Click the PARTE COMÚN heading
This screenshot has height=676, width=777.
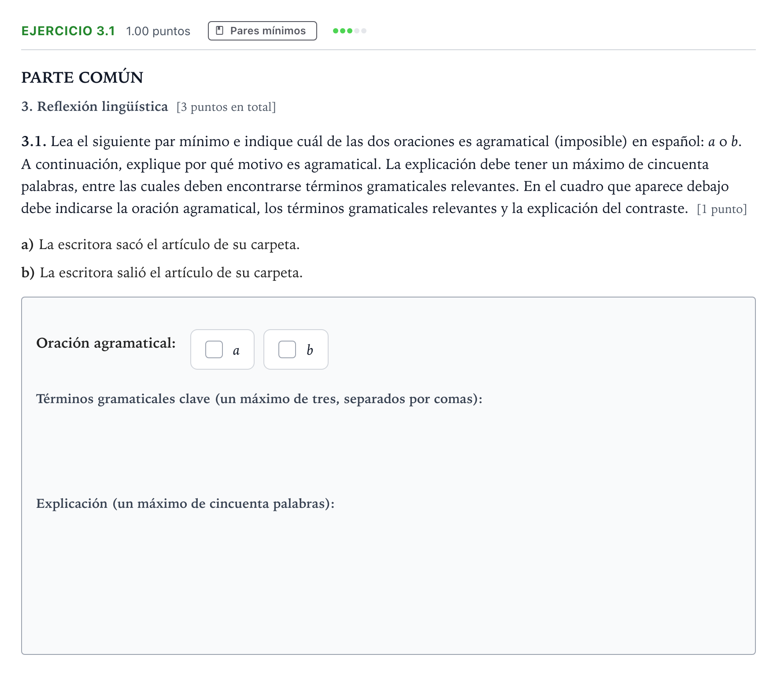(82, 77)
